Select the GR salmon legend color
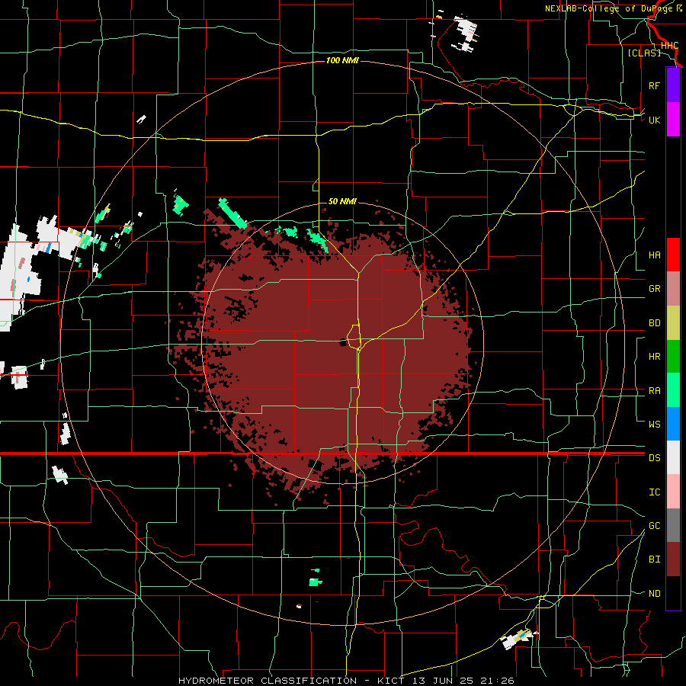The width and height of the screenshot is (686, 686). click(673, 289)
